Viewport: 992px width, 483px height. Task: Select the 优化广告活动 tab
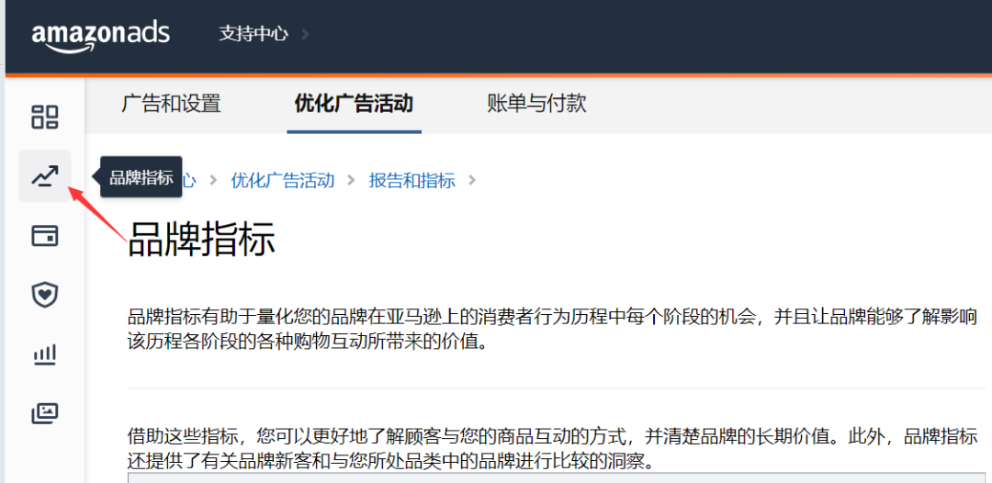(x=354, y=103)
